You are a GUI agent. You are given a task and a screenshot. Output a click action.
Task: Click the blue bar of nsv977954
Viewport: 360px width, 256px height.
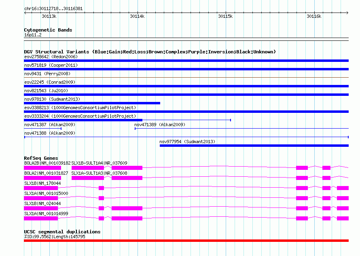click(x=254, y=146)
